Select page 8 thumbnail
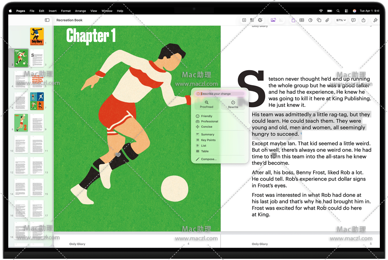388x260 pixels. tap(21, 123)
